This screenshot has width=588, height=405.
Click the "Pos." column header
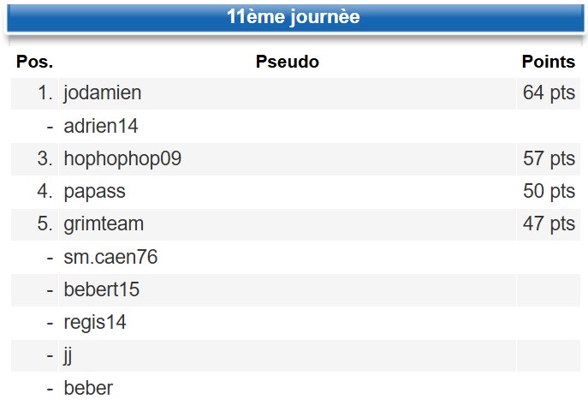click(x=34, y=62)
